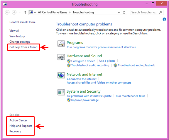Open Change settings
This screenshot has height=140, width=169.
pos(20,42)
